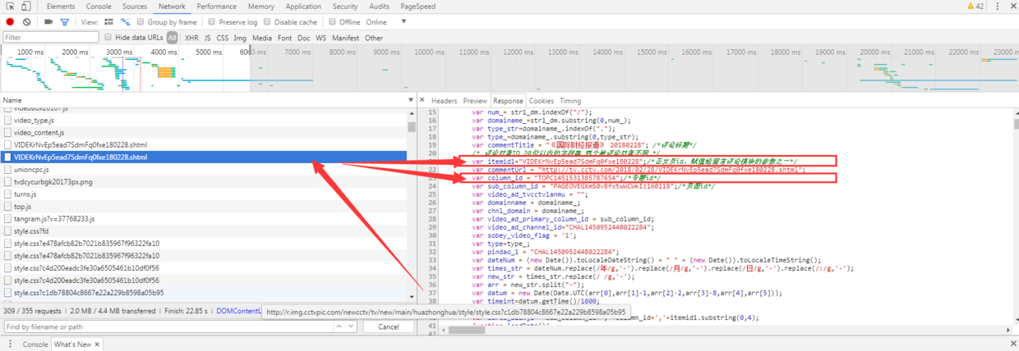Click the Find by filename or path field

click(168, 326)
